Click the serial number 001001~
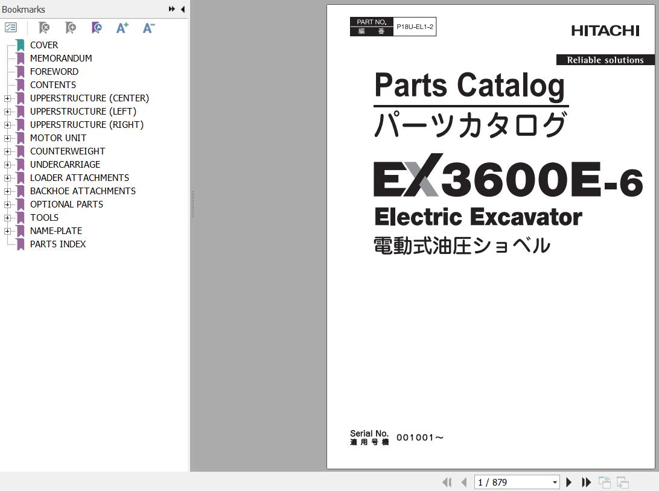659x491 pixels. pyautogui.click(x=420, y=438)
